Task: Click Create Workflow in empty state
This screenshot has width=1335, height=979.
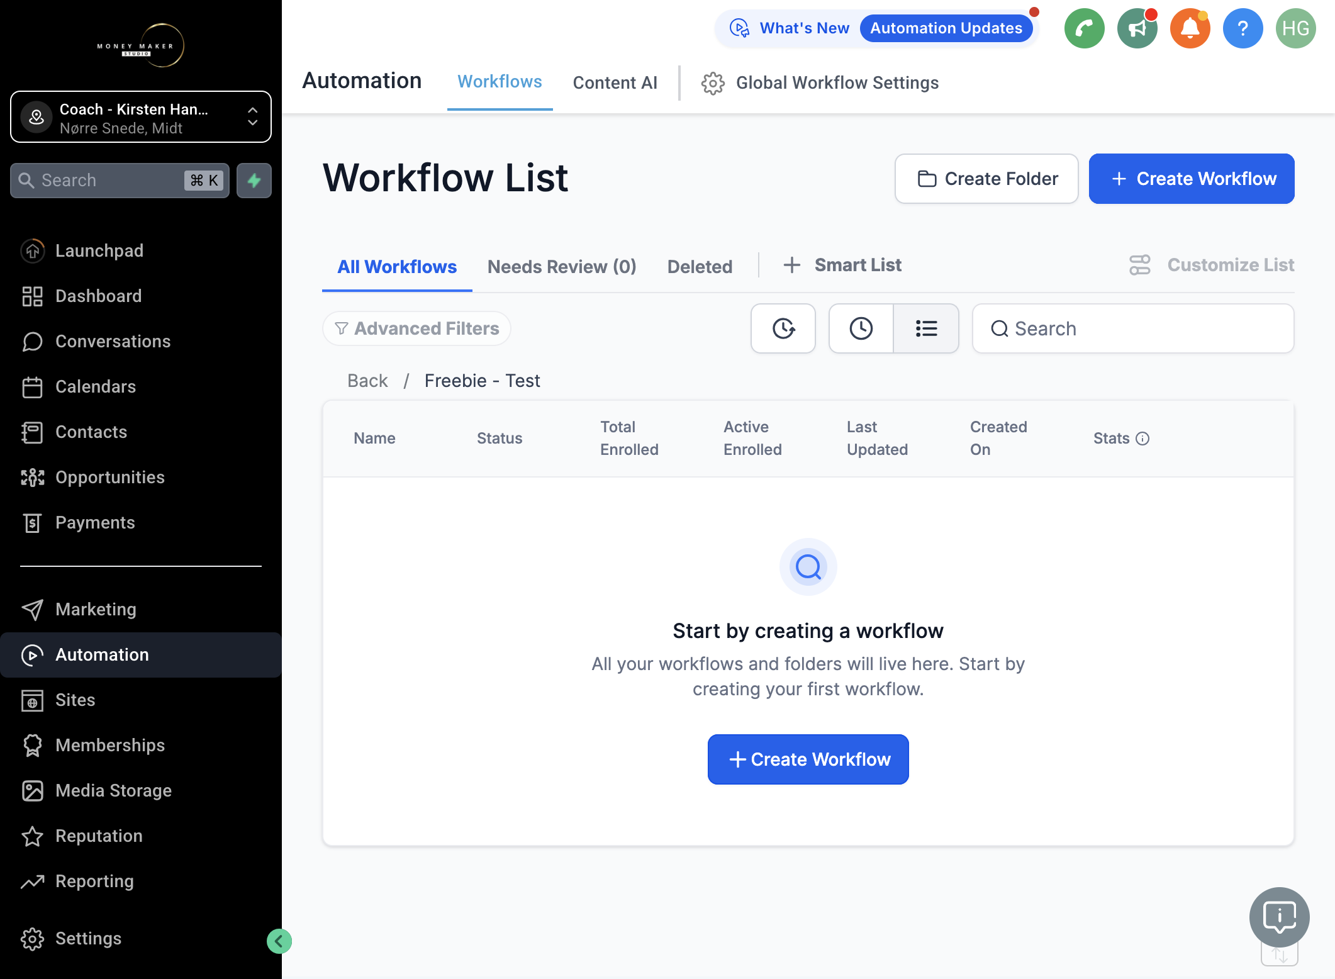Action: tap(808, 759)
